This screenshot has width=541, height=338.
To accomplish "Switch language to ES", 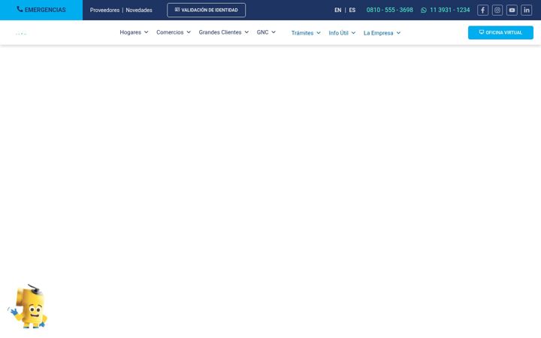I will [352, 10].
